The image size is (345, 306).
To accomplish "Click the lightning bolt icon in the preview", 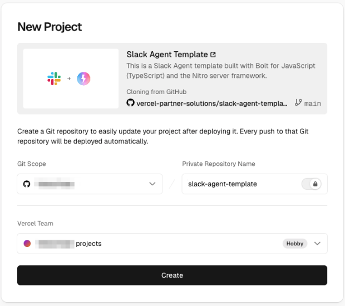I will (x=83, y=79).
